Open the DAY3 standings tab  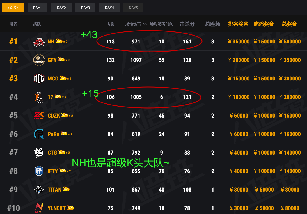(x=85, y=8)
